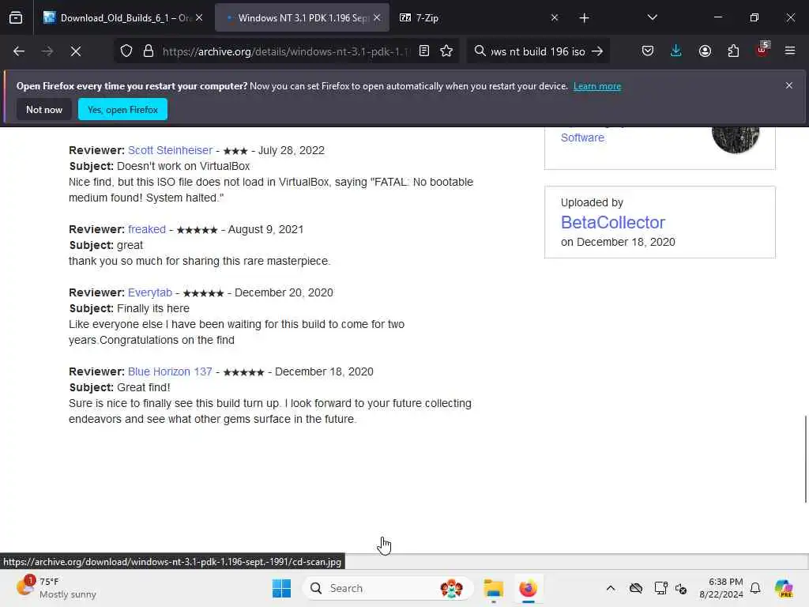Open tracking protection shield icon

126,51
